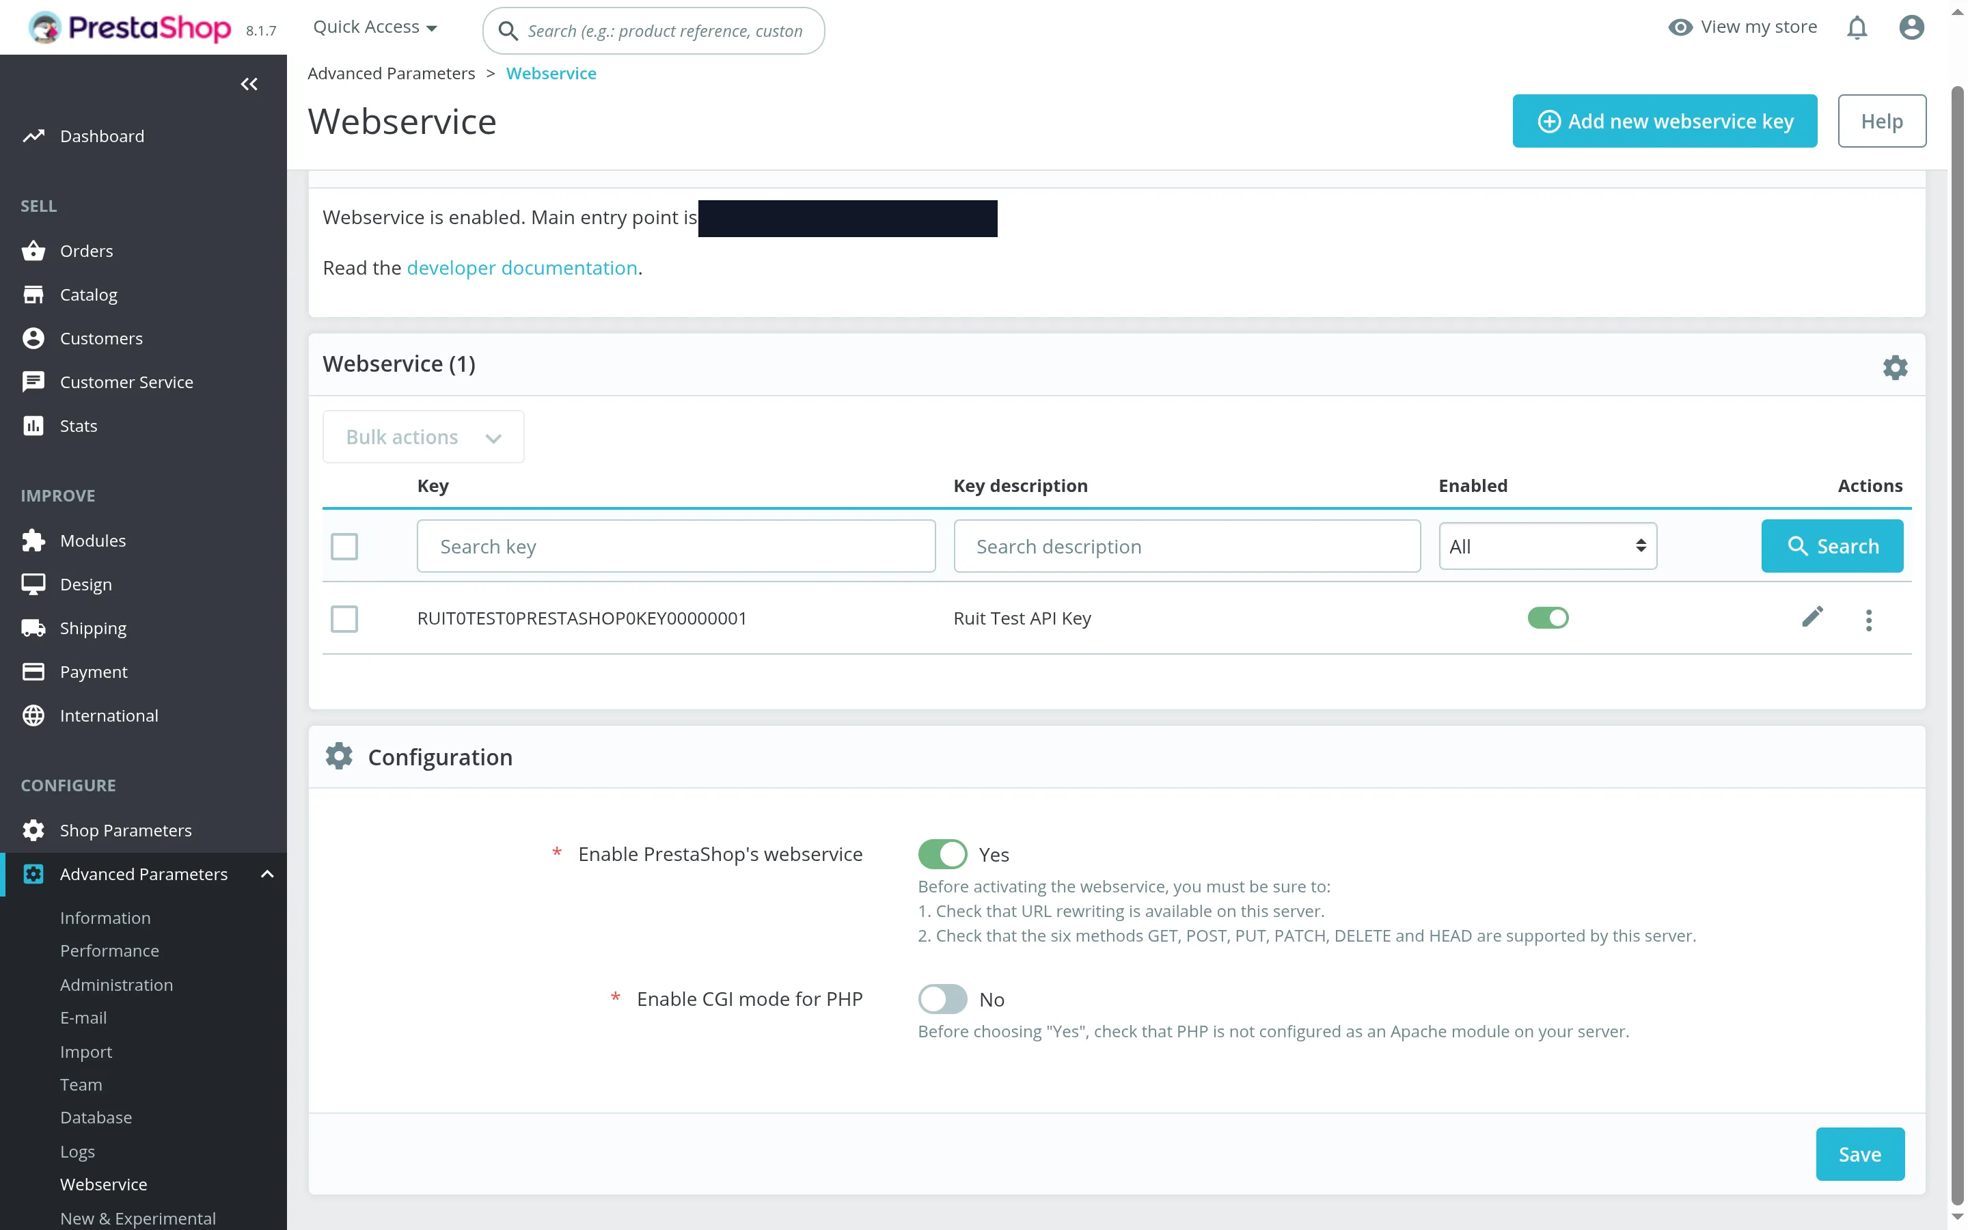The image size is (1968, 1230).
Task: Open notifications bell icon
Action: (1857, 27)
